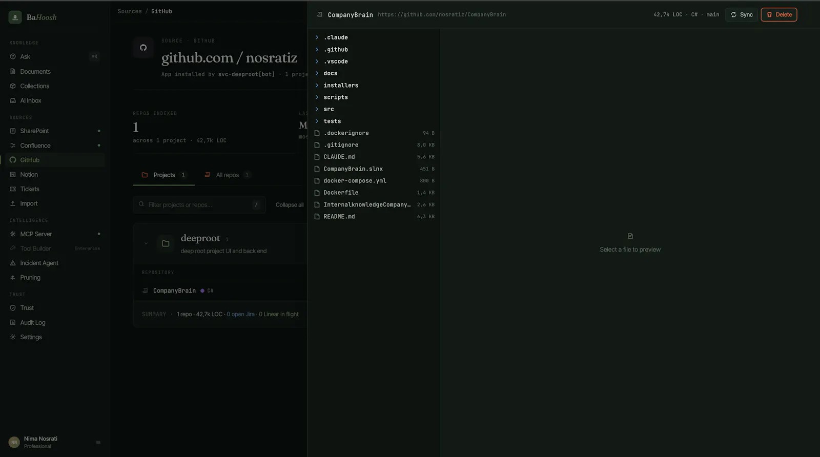Select the docker-compose.yml file
This screenshot has width=820, height=457.
374,181
